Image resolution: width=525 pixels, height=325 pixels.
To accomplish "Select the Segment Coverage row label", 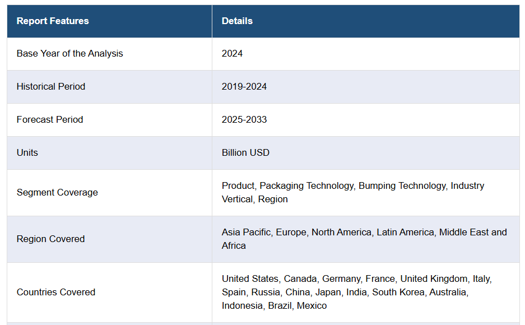I will click(x=57, y=193).
